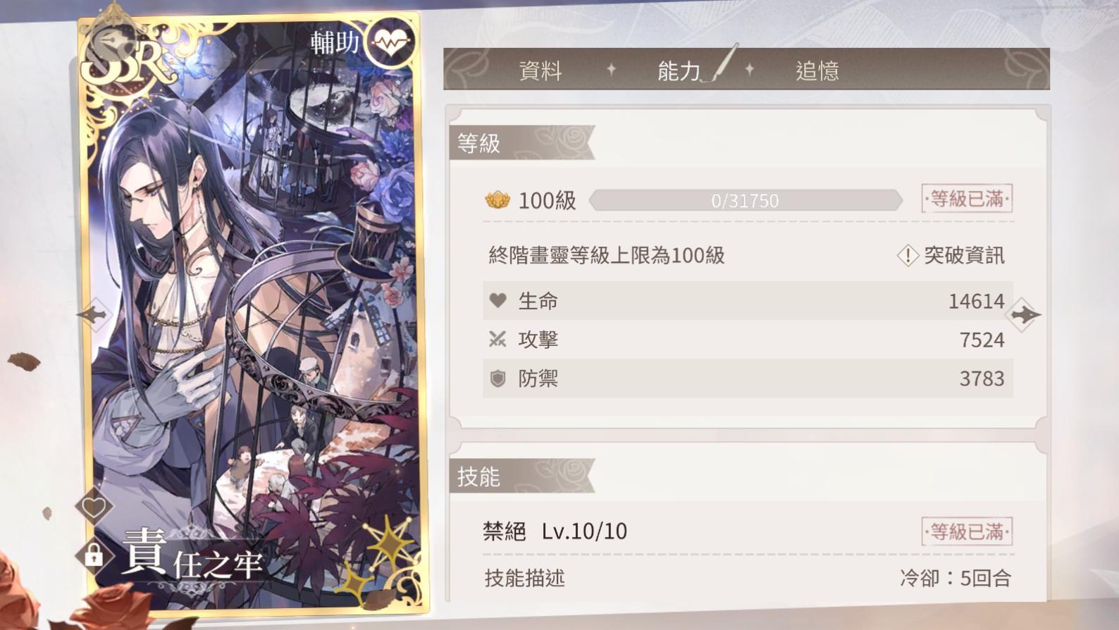Image resolution: width=1119 pixels, height=630 pixels.
Task: Click the 等級已滿 button beside level bar
Action: 967,199
